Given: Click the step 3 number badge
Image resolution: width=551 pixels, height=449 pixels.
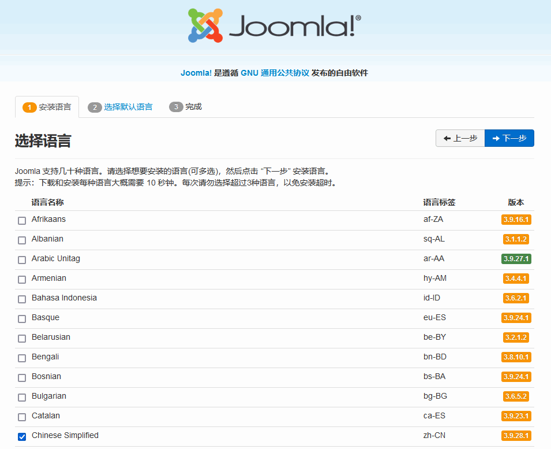Looking at the screenshot, I should (176, 107).
